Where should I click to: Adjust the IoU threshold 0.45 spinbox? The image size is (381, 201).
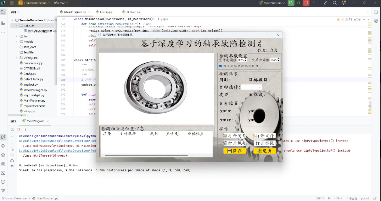[275, 60]
